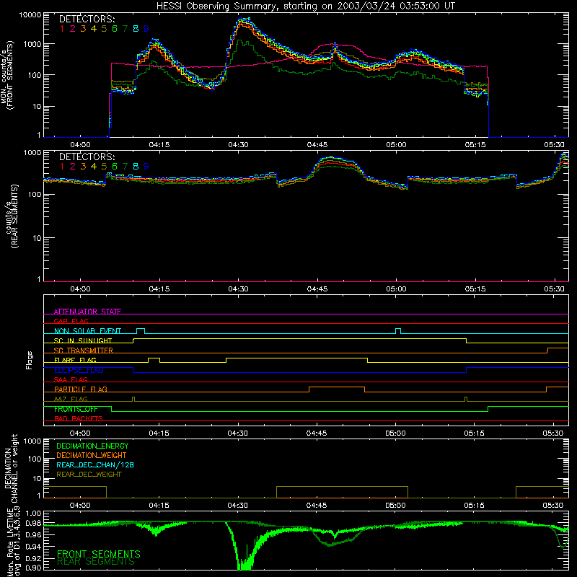Click the HESSI Observing Summary title text
The image size is (577, 577).
tap(305, 6)
